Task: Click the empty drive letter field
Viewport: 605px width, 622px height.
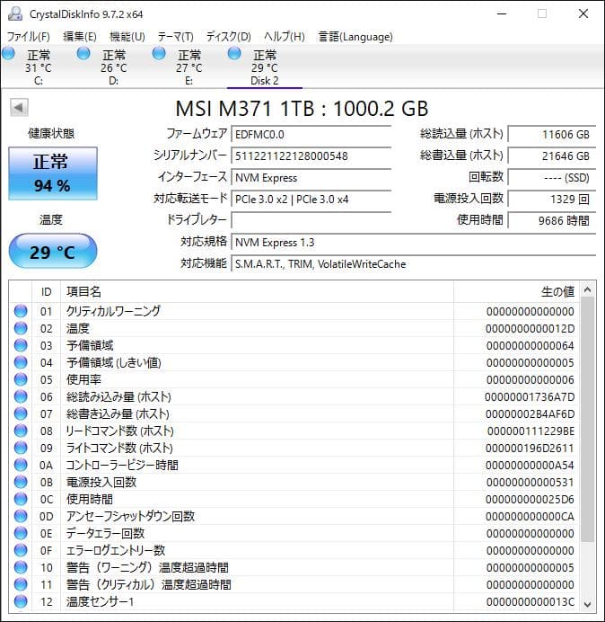Action: [x=311, y=220]
